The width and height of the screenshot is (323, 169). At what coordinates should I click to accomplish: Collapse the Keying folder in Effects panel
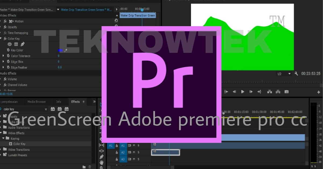3,139
